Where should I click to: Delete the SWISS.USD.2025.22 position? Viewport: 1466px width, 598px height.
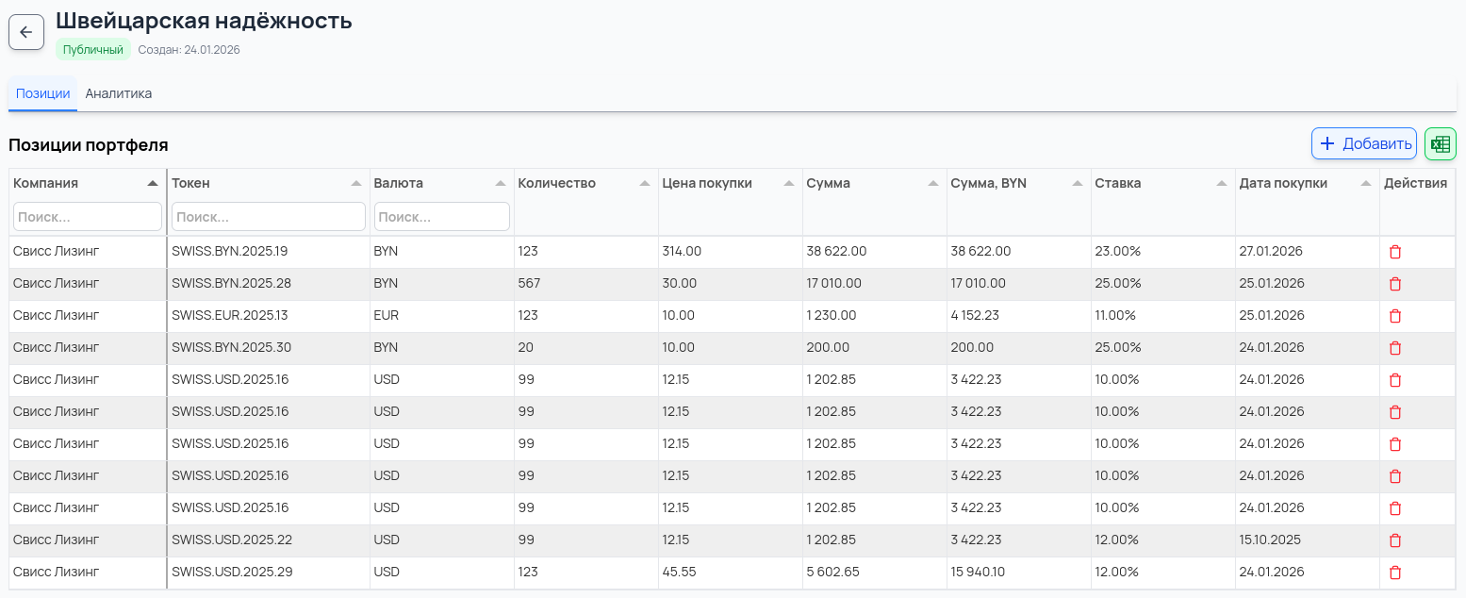[1395, 540]
